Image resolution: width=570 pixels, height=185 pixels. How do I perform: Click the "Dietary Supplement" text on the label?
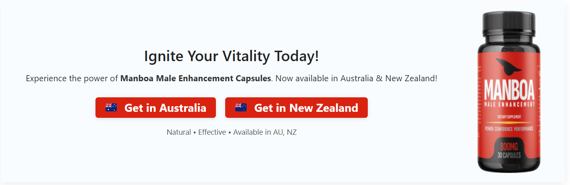click(509, 117)
